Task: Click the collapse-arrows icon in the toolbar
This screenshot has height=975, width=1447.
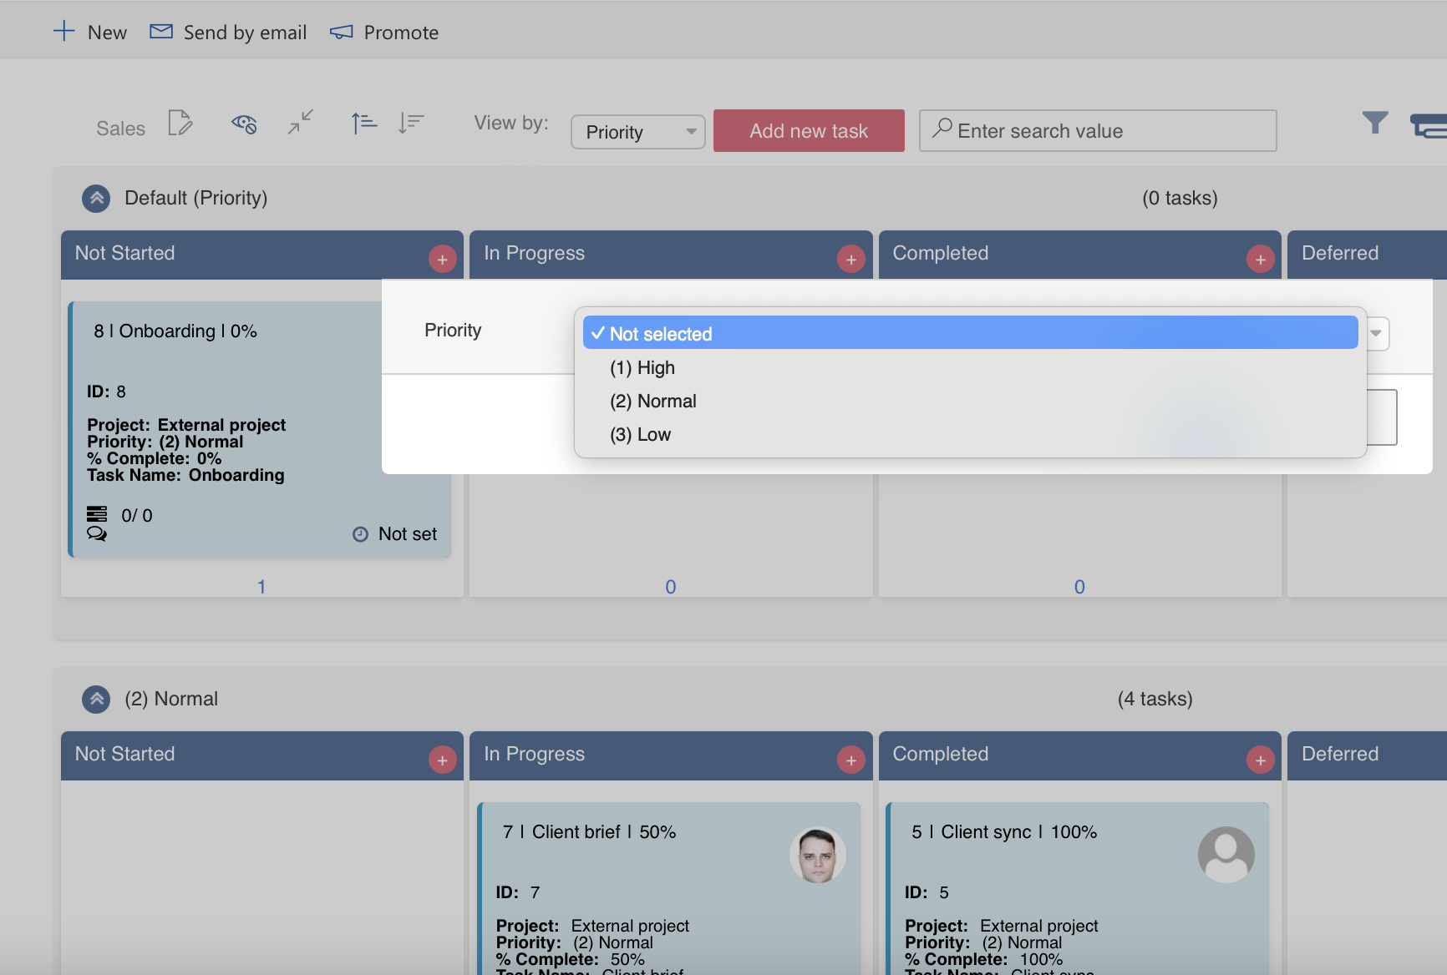Action: click(300, 124)
